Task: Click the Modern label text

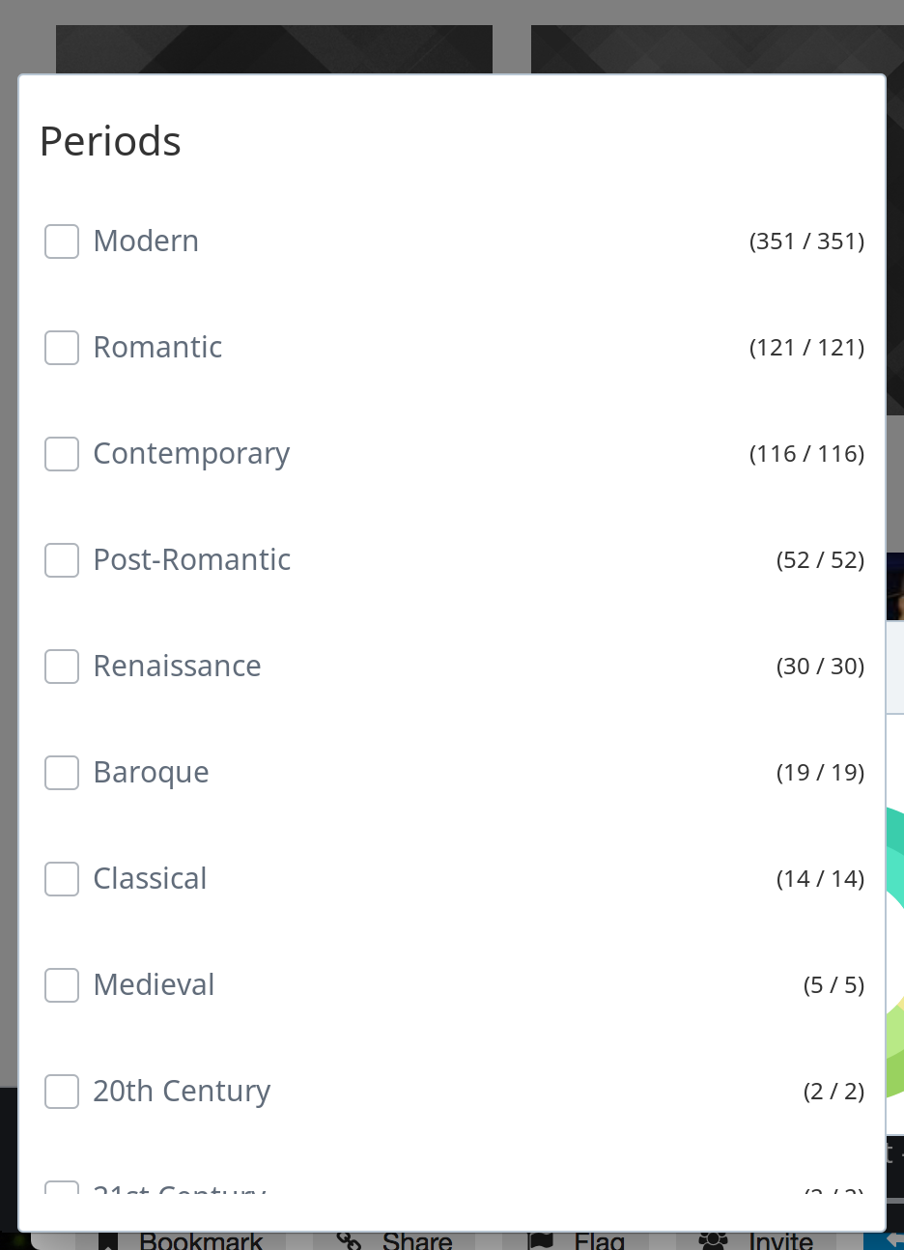Action: (x=146, y=241)
